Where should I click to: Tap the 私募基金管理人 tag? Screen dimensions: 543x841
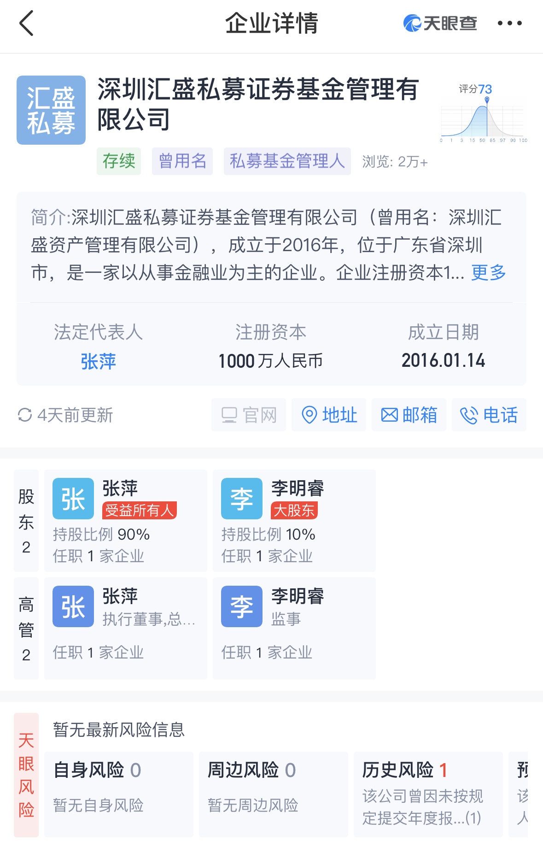(x=287, y=161)
